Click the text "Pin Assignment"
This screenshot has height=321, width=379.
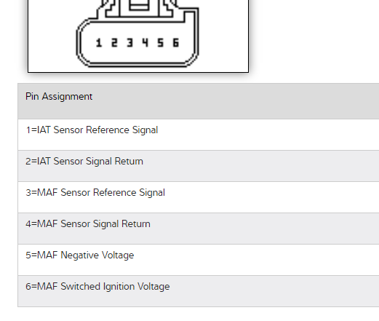pos(59,97)
